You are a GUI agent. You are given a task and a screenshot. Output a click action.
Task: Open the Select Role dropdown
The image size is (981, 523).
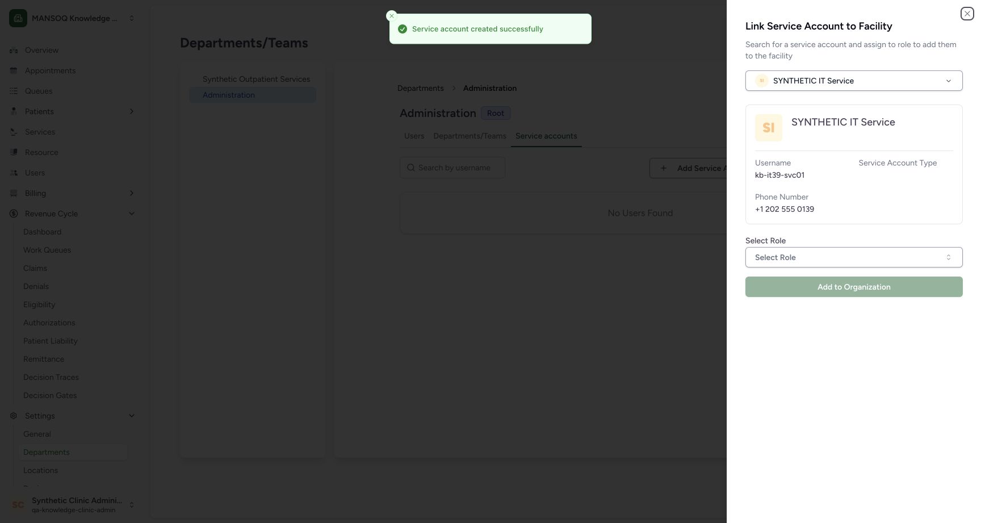click(x=854, y=257)
